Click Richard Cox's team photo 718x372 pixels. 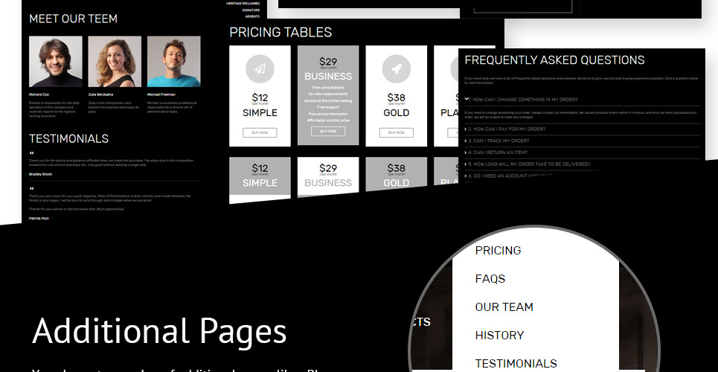coord(56,62)
